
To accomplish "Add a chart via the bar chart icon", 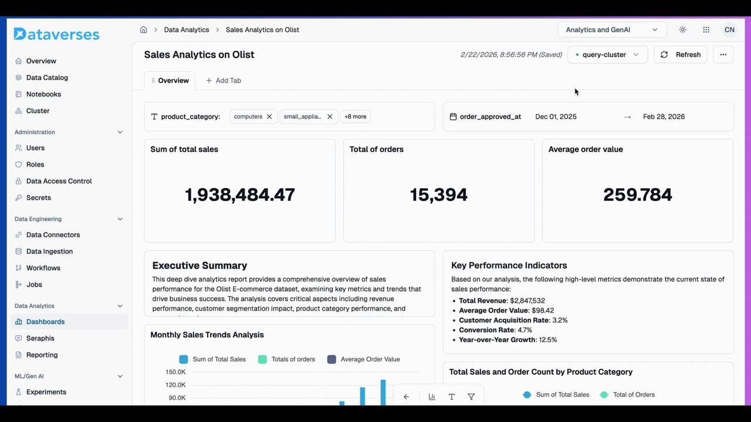I will (x=432, y=397).
